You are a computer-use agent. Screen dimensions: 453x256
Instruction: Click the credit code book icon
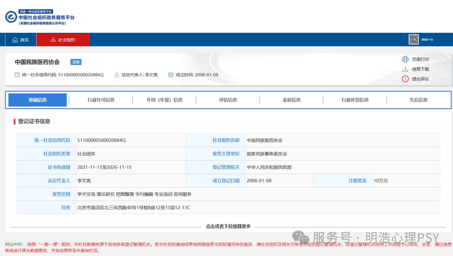17,75
